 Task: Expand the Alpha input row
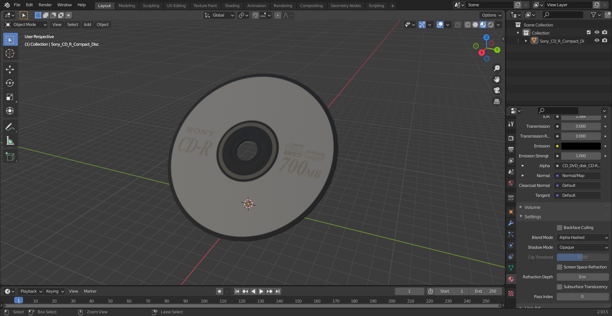(522, 166)
